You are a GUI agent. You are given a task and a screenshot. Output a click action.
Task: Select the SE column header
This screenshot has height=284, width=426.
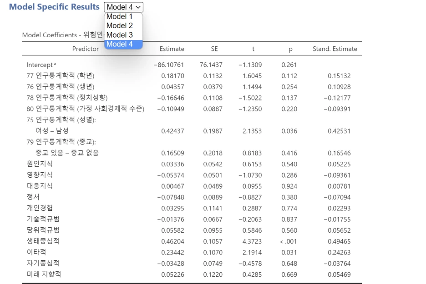pos(214,49)
